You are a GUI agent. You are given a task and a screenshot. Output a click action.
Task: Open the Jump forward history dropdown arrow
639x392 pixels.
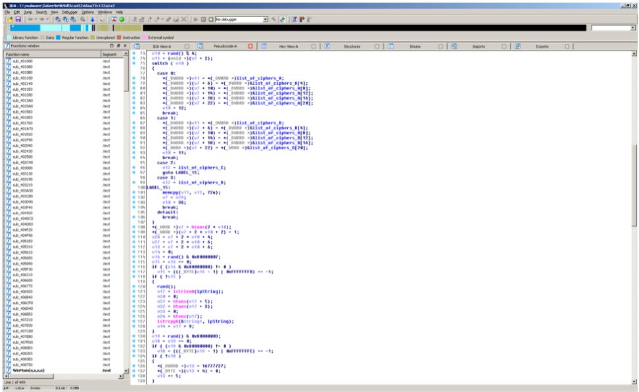(x=47, y=19)
